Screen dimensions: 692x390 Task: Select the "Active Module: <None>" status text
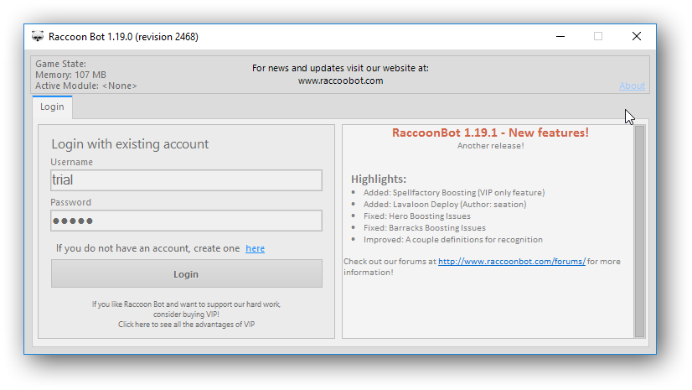(85, 86)
